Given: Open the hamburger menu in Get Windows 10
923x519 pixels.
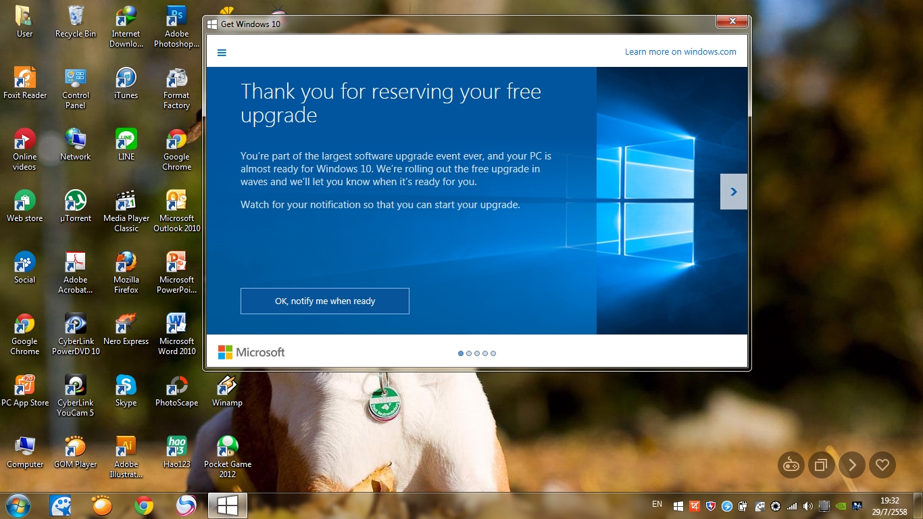Looking at the screenshot, I should pyautogui.click(x=222, y=52).
